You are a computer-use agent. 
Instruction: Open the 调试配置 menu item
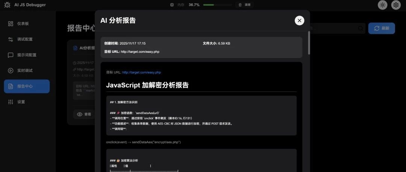tap(27, 39)
